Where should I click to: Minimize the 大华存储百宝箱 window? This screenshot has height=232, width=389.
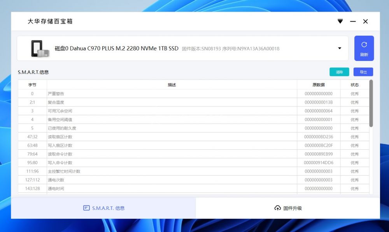(x=353, y=21)
